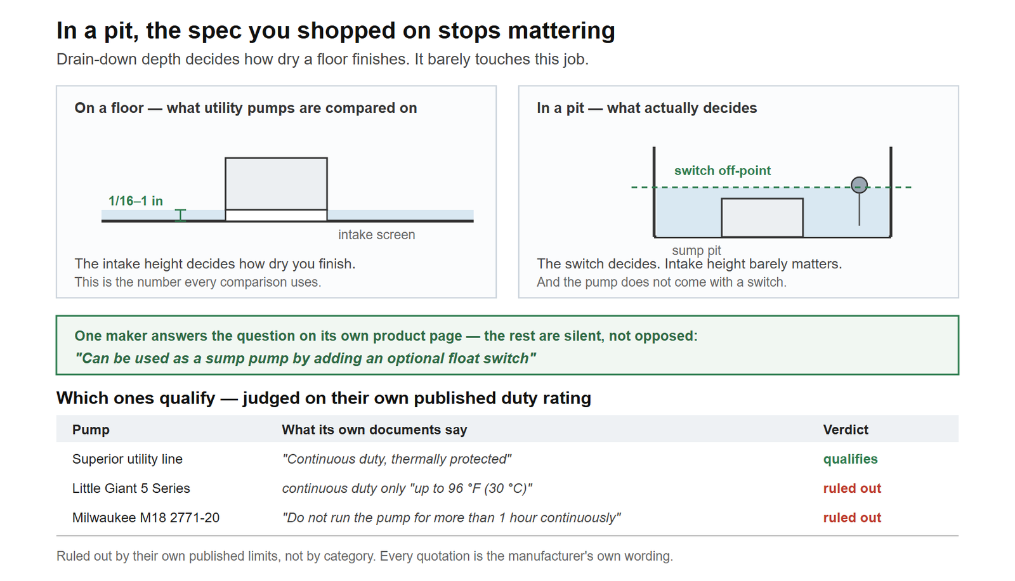Screen dimensions: 1015x581
Task: Click the 'intake screen' diagram label
Action: coord(377,235)
